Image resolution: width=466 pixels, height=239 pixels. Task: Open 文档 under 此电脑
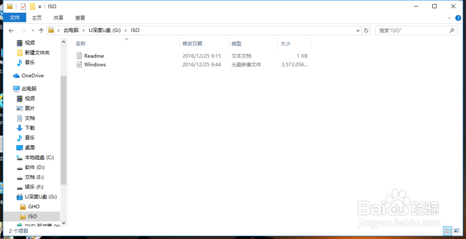pyautogui.click(x=30, y=118)
